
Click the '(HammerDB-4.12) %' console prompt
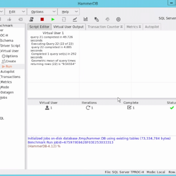tap(44, 146)
